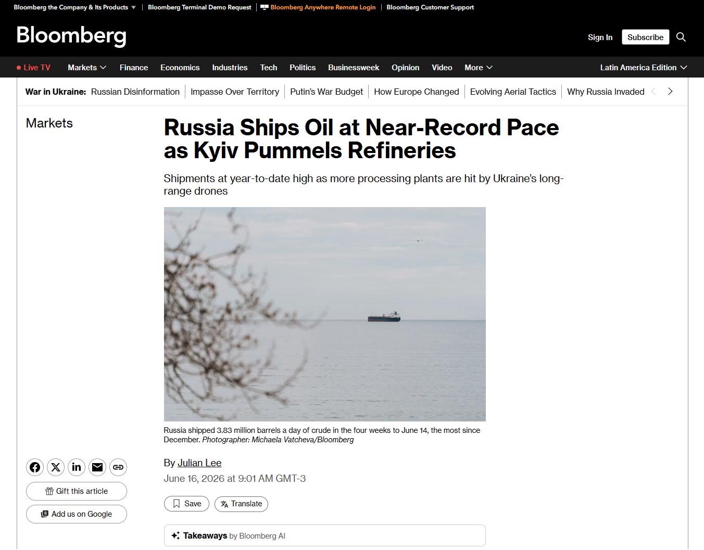The width and height of the screenshot is (704, 550).
Task: Go to the Politics section
Action: click(x=303, y=68)
